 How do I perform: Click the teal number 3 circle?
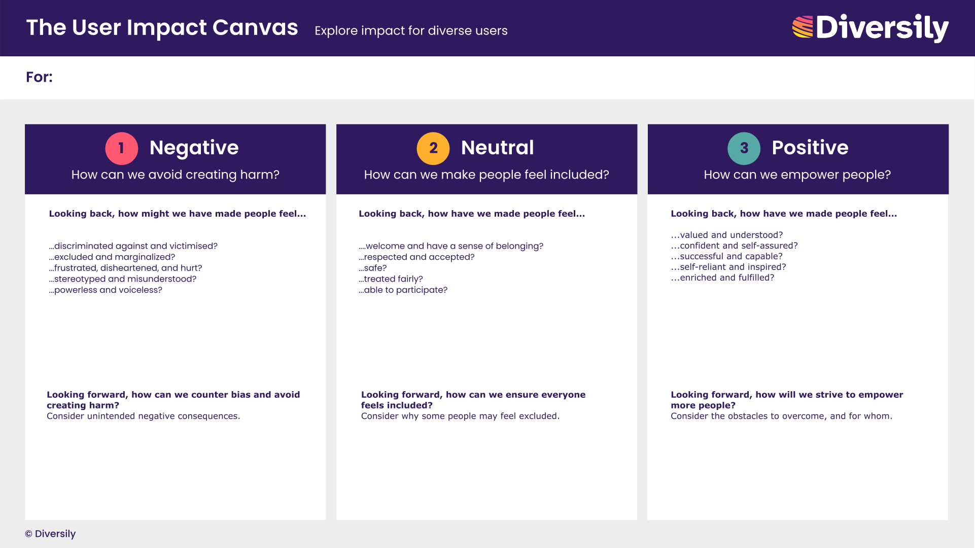pyautogui.click(x=744, y=148)
